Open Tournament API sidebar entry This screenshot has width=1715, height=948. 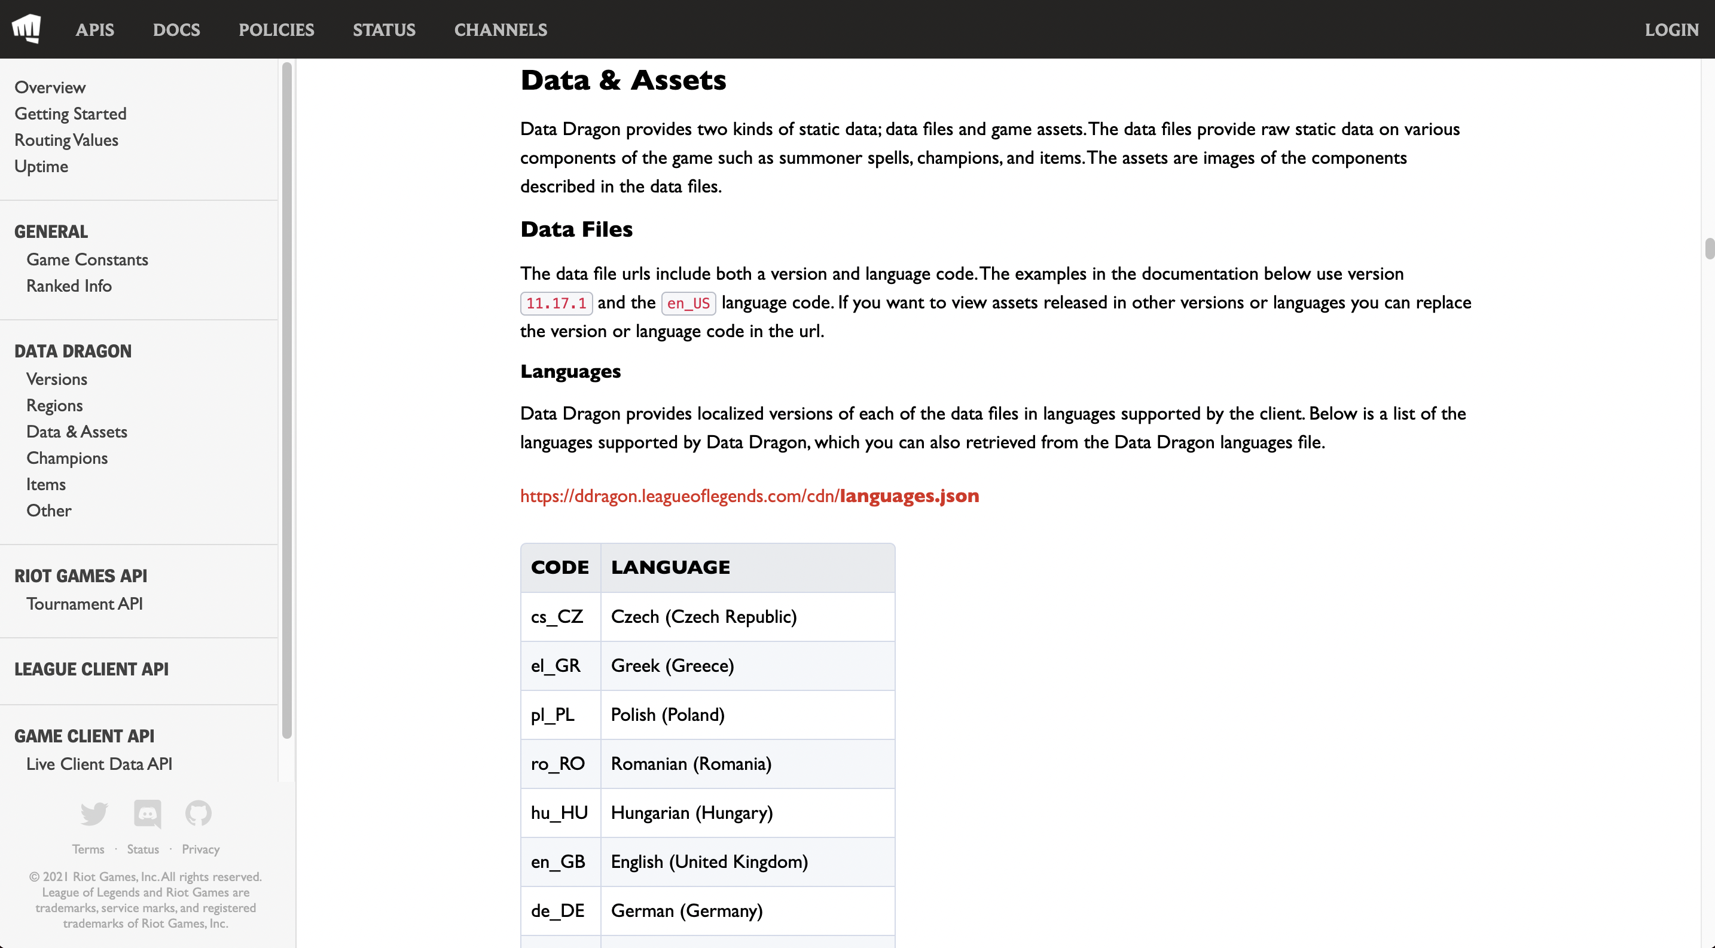[x=84, y=604]
